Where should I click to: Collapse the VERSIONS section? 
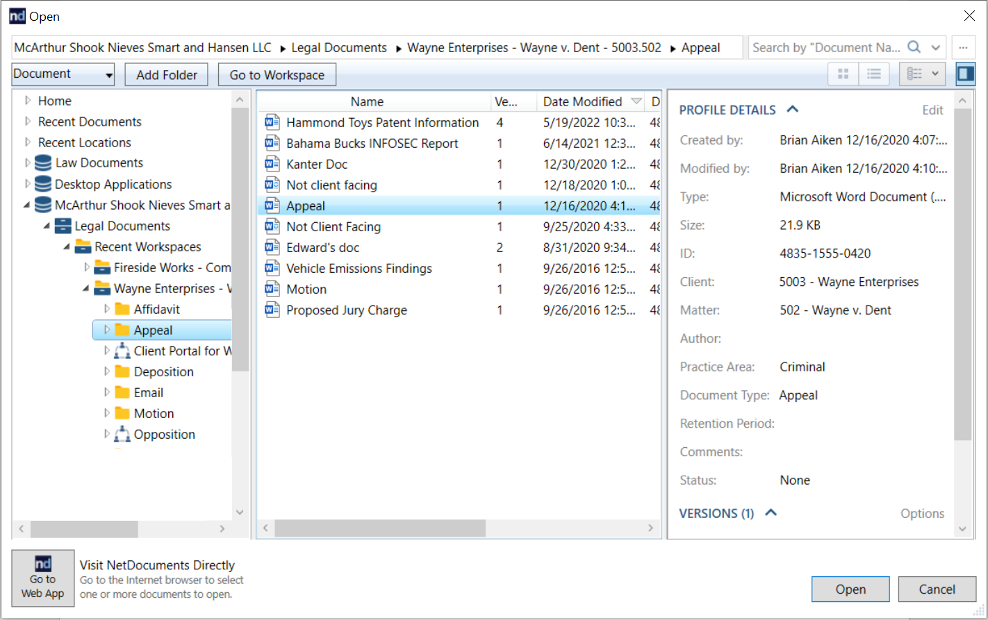click(x=771, y=513)
